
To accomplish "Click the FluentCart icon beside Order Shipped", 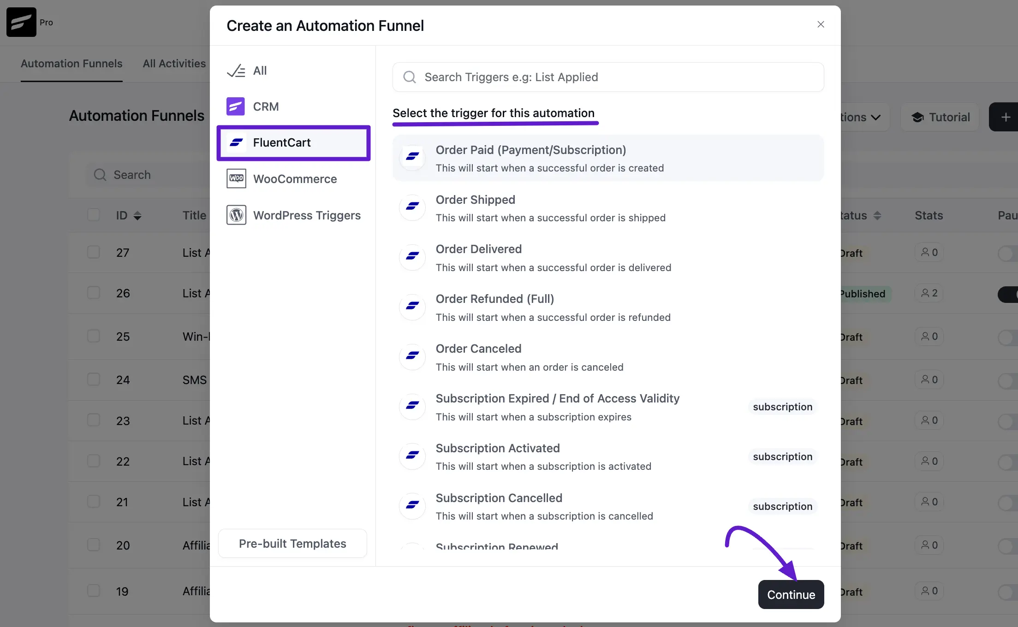I will tap(412, 207).
